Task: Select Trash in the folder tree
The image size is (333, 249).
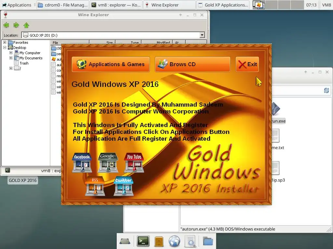Action: (24, 63)
